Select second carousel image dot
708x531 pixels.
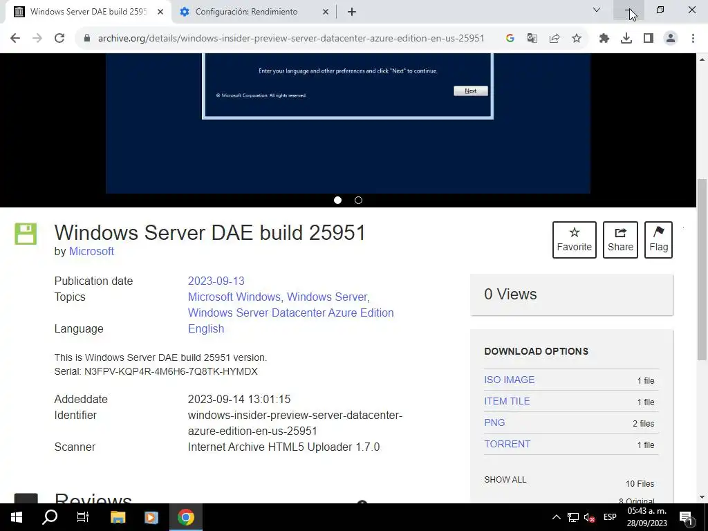point(359,200)
